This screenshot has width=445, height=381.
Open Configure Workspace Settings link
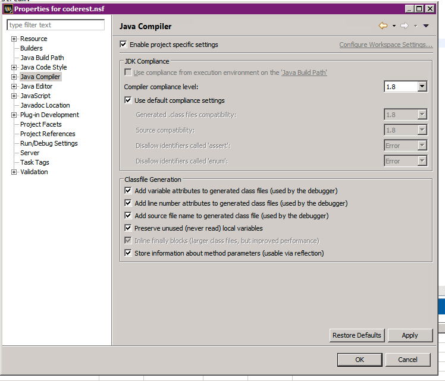point(386,45)
